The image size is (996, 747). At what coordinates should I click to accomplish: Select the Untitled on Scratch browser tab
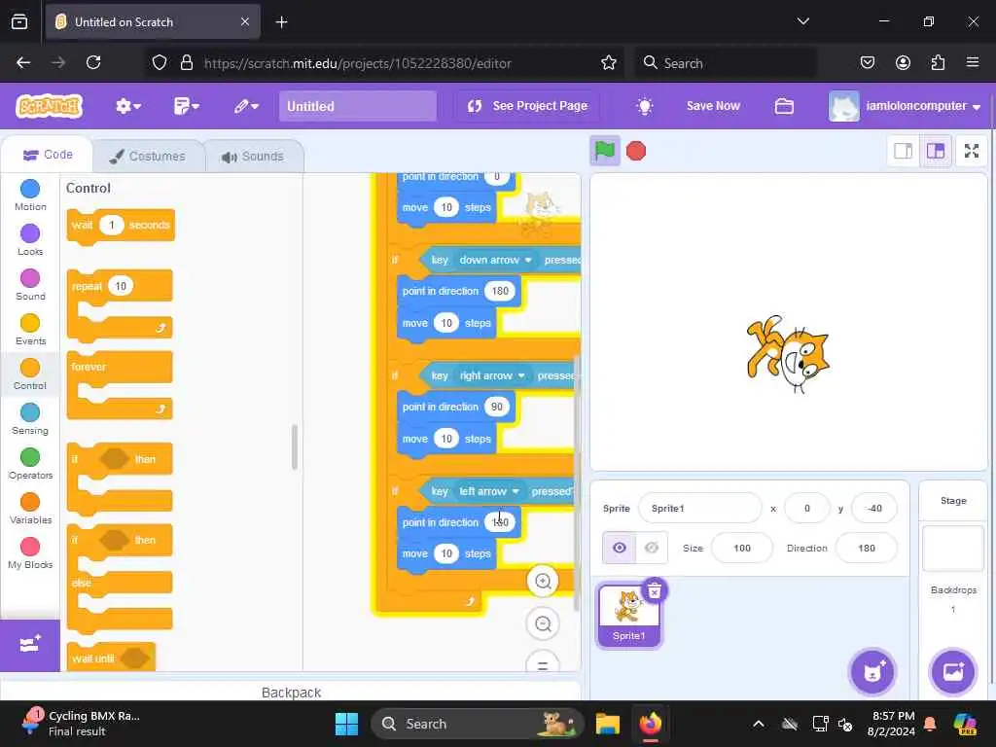click(x=153, y=21)
